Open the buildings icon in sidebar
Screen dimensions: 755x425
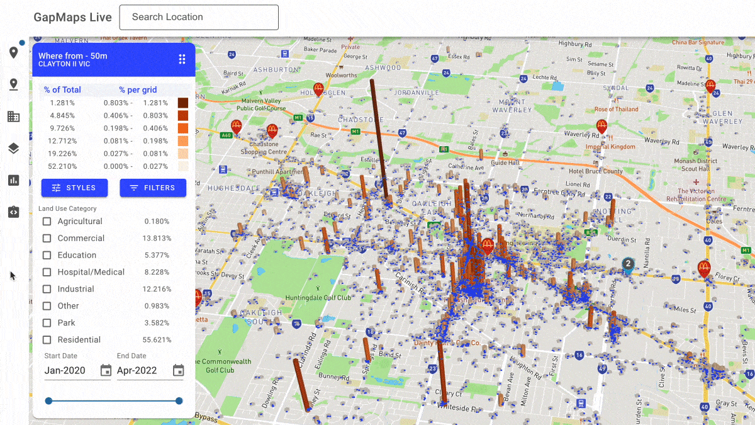[13, 116]
